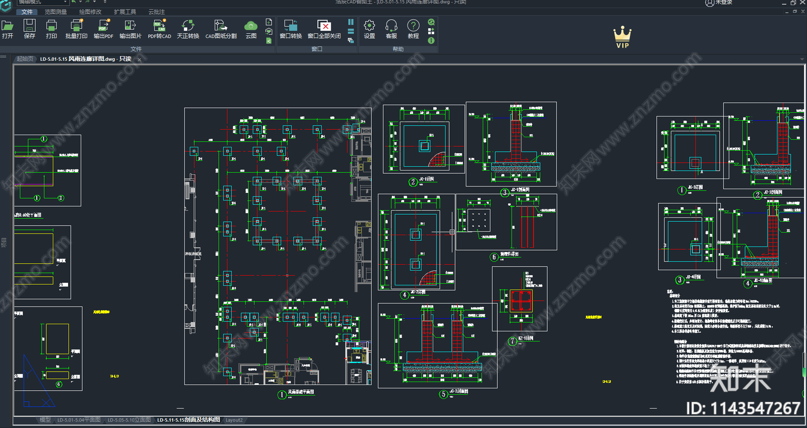The width and height of the screenshot is (807, 428).
Task: Close the 风雨连廊详图.dwg document tab
Action: [x=140, y=59]
